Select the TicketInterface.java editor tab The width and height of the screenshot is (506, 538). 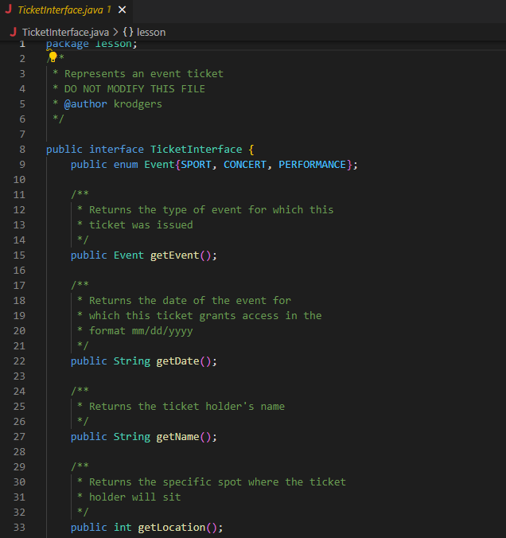click(x=66, y=10)
